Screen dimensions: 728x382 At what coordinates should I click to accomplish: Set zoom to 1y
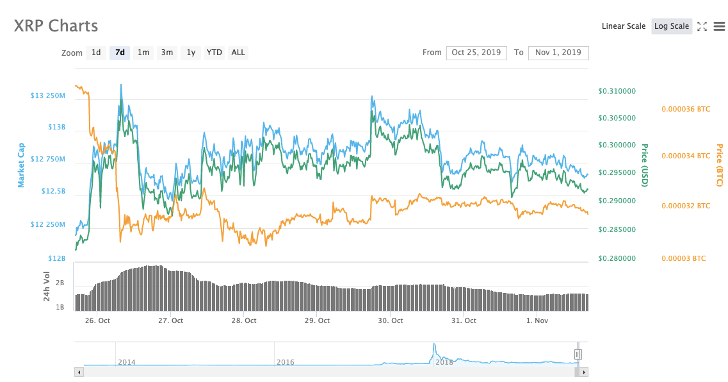coord(191,53)
